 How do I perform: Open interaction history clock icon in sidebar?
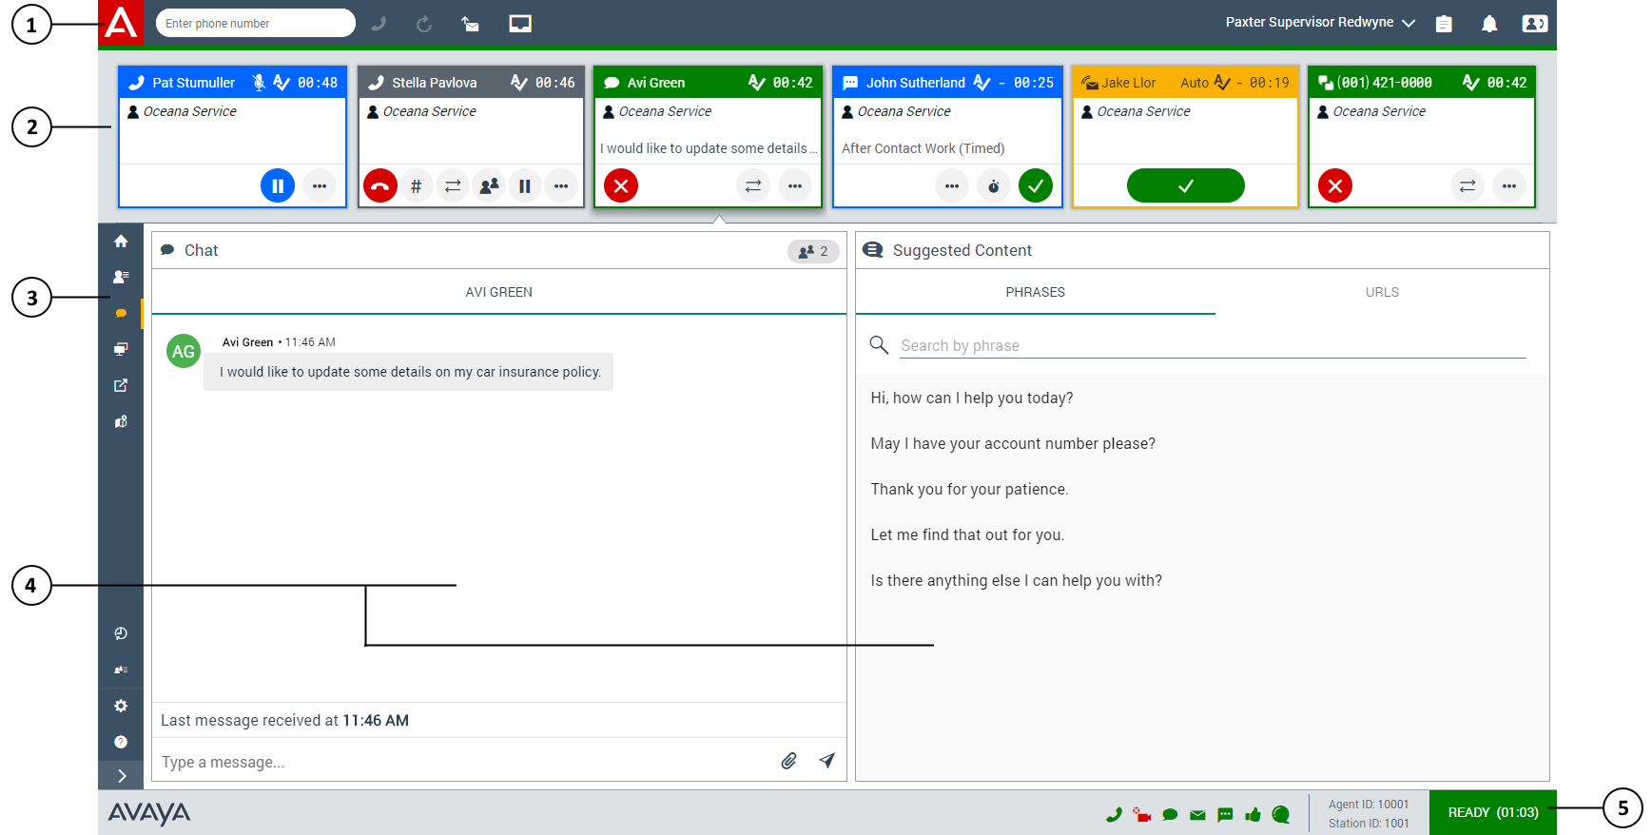tap(121, 633)
